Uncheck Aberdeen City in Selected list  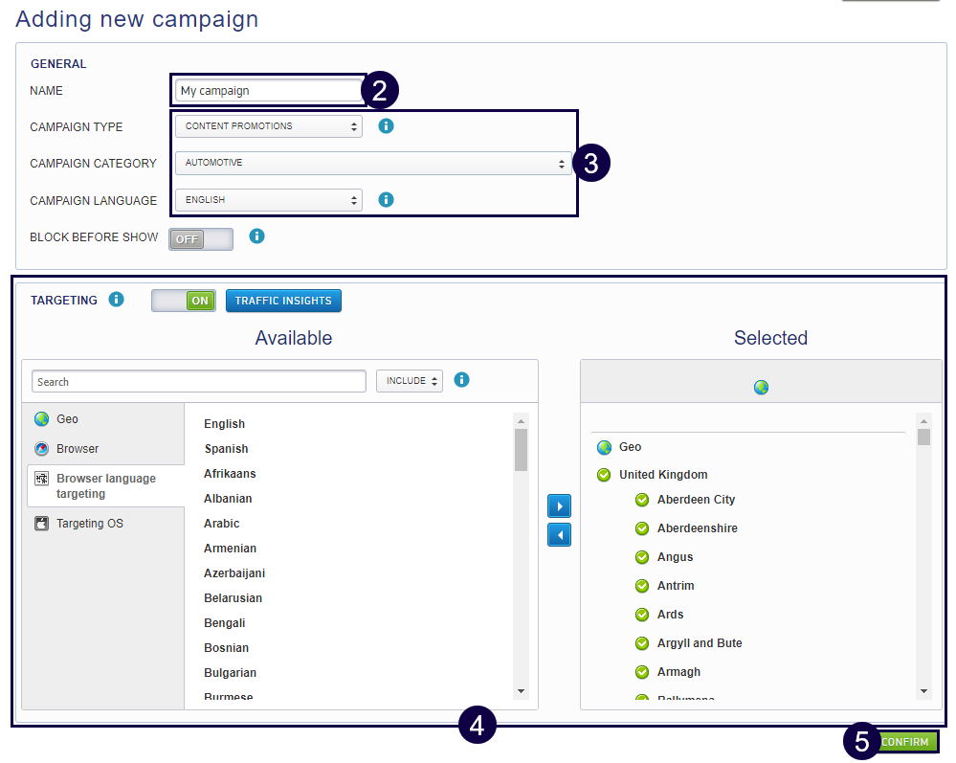tap(641, 500)
